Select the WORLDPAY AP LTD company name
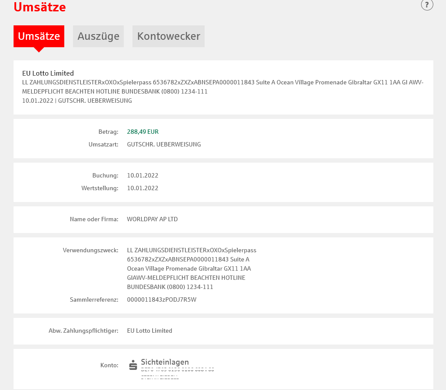The height and width of the screenshot is (390, 446). click(152, 219)
